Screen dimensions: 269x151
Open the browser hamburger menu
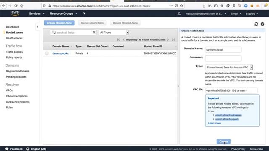pyautogui.click(x=266, y=6)
